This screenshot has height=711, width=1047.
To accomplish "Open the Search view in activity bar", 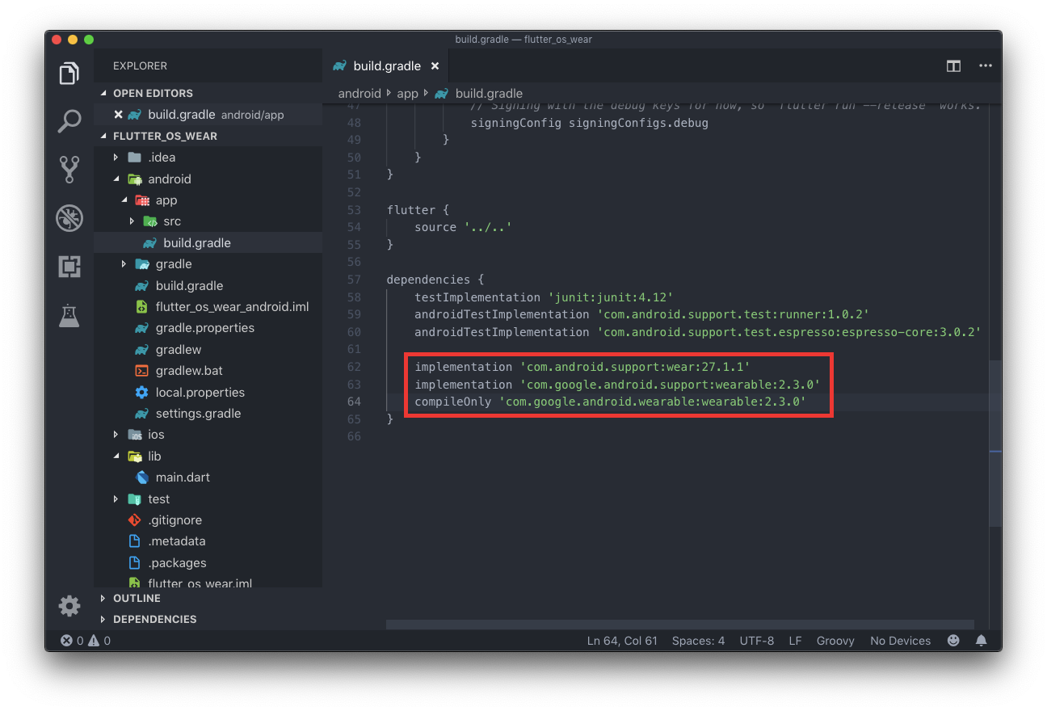I will [69, 121].
